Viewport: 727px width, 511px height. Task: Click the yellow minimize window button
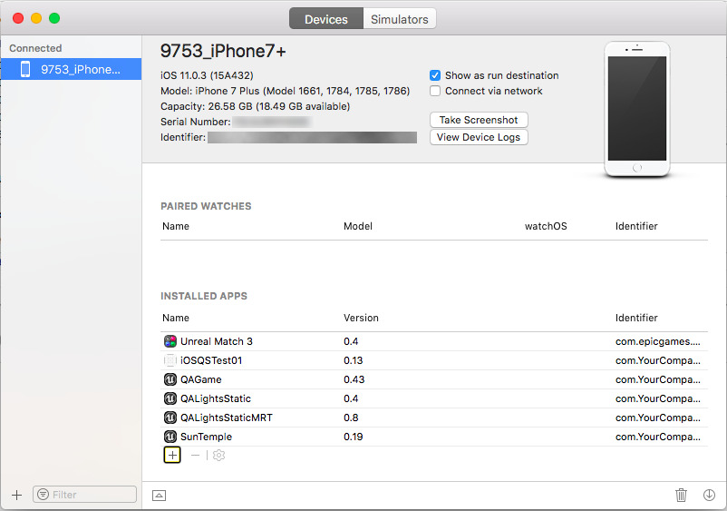click(36, 18)
